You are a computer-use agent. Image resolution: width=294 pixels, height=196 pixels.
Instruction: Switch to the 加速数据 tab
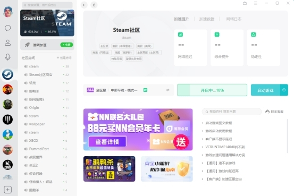pos(207,19)
